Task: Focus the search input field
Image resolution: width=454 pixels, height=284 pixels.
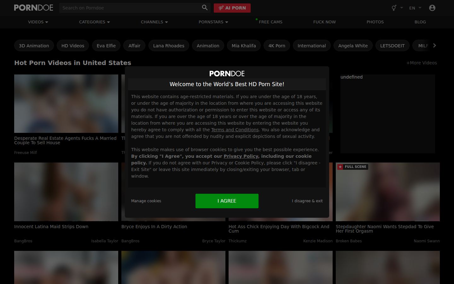Action: coord(131,8)
